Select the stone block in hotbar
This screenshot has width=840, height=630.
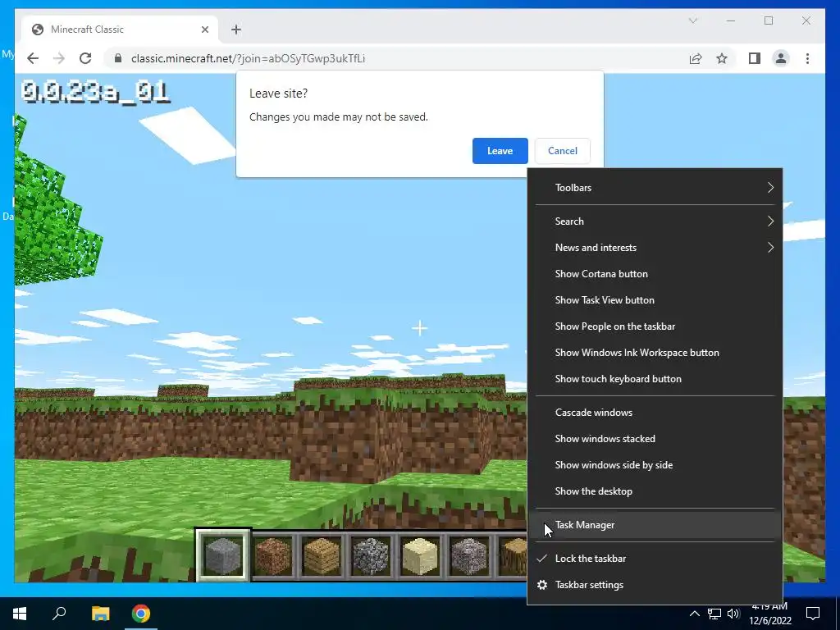(x=223, y=556)
